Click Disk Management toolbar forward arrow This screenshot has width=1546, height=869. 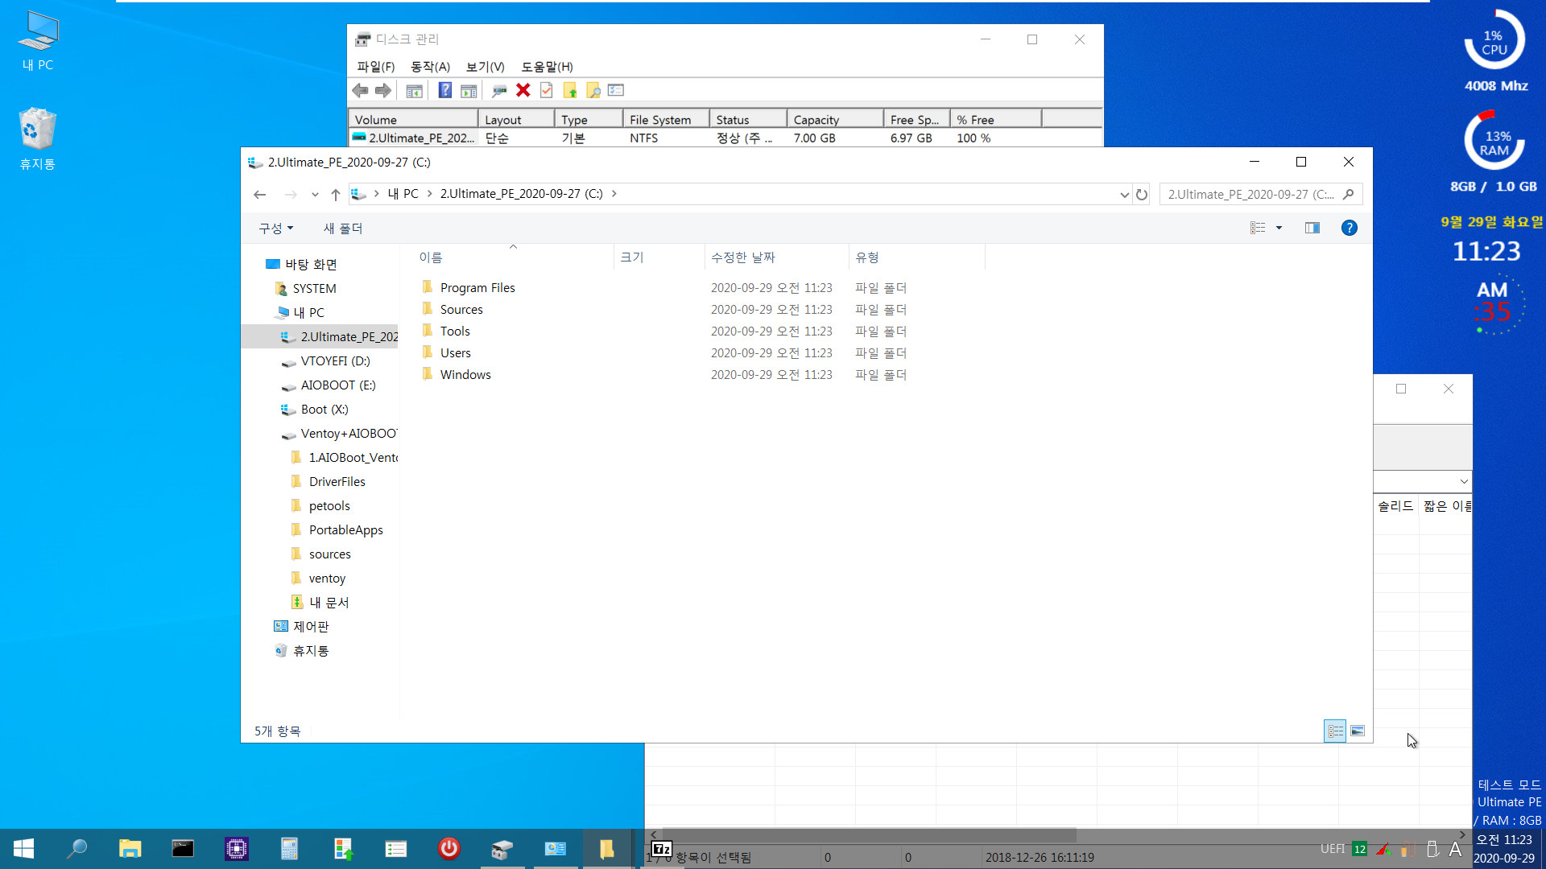(383, 90)
